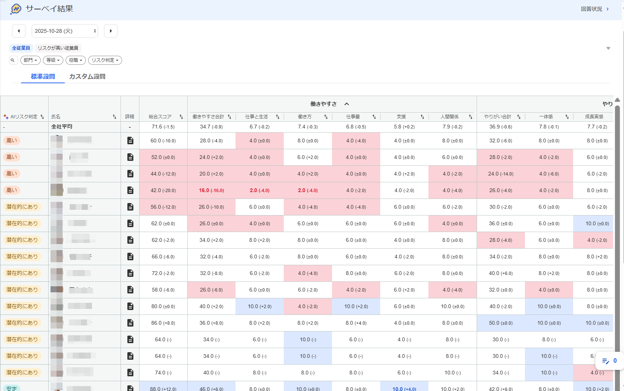The height and width of the screenshot is (391, 624).
Task: Go to the previous survey date
Action: pos(19,31)
